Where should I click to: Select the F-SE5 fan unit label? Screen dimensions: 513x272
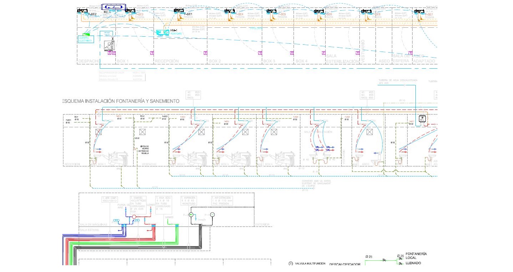pyautogui.click(x=281, y=14)
